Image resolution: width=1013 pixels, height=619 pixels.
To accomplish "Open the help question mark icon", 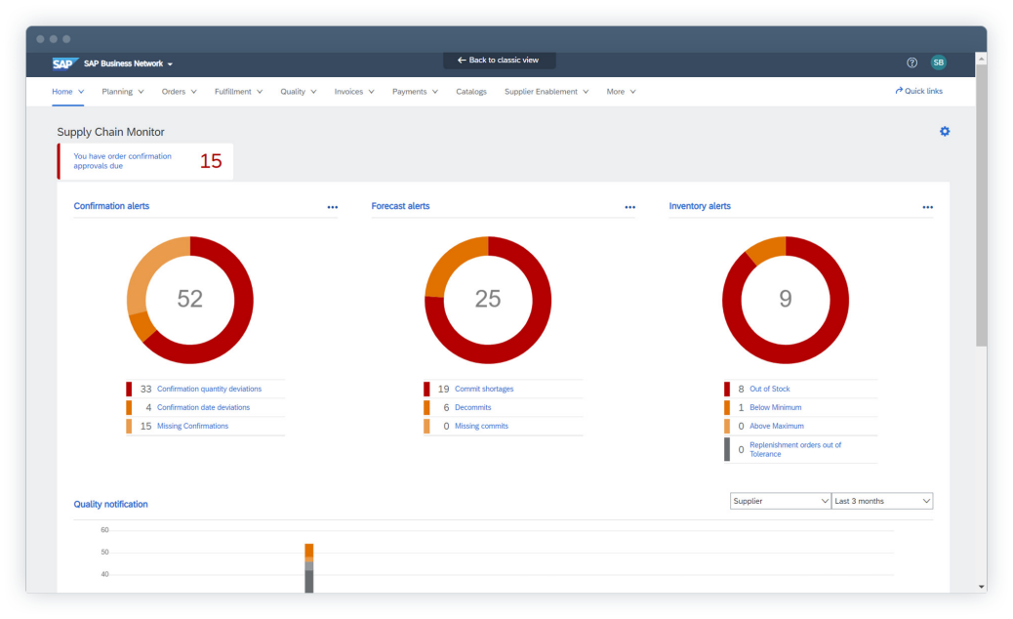I will (x=912, y=62).
